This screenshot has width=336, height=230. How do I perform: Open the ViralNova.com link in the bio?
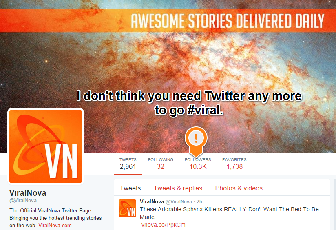[x=55, y=225]
